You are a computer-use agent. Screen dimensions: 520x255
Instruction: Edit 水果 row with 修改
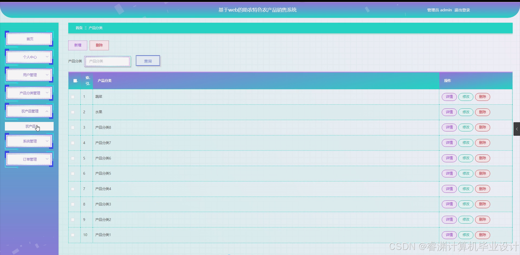466,112
